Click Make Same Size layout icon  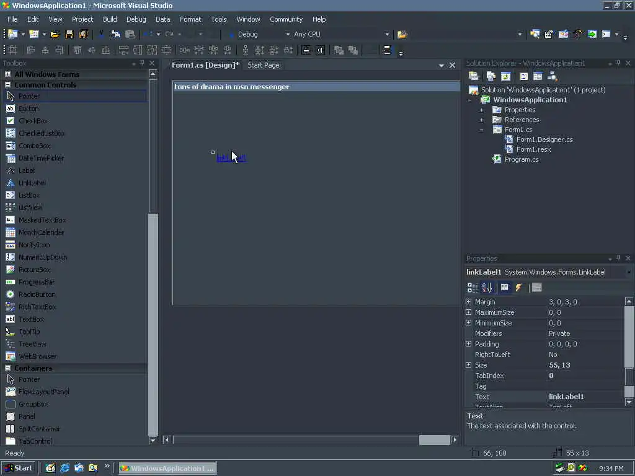click(x=153, y=50)
